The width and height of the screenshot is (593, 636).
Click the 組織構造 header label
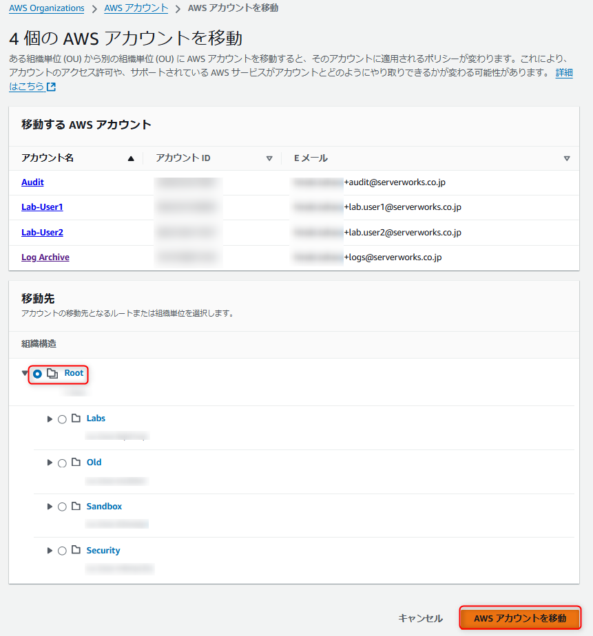pos(39,344)
